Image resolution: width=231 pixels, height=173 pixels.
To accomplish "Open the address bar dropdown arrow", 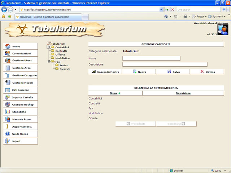I will click(161, 10).
